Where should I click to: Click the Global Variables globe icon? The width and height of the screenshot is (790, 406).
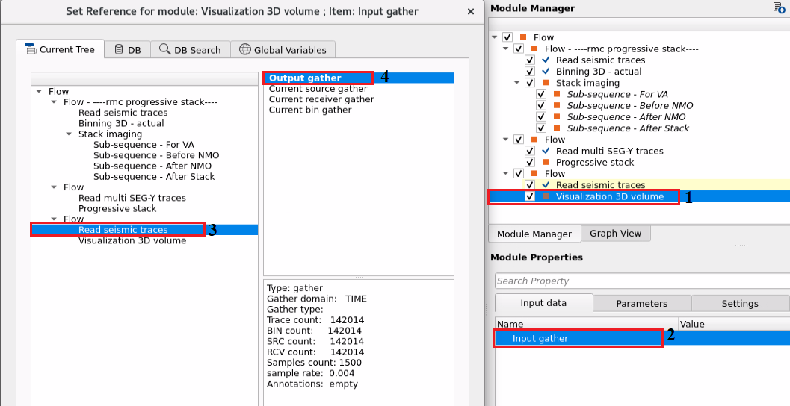click(244, 49)
